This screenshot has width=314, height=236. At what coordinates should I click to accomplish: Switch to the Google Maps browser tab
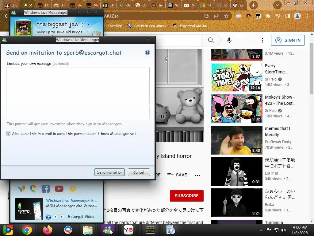point(124,5)
